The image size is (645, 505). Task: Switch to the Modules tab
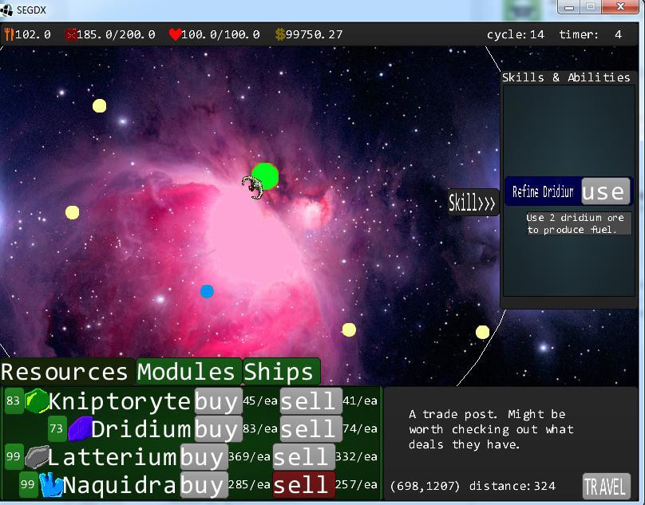click(x=189, y=372)
